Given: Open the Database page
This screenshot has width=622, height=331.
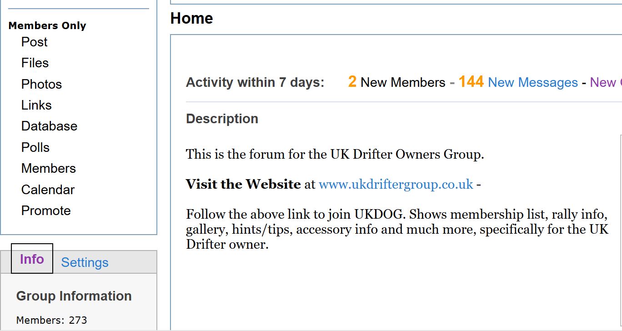Looking at the screenshot, I should click(49, 126).
